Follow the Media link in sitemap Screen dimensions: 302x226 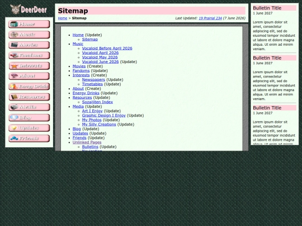[78, 107]
